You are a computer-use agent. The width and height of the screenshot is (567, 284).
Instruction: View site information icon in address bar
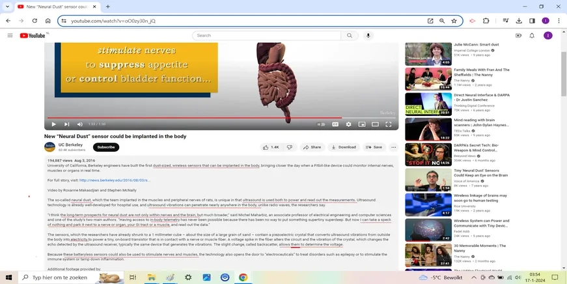64,21
